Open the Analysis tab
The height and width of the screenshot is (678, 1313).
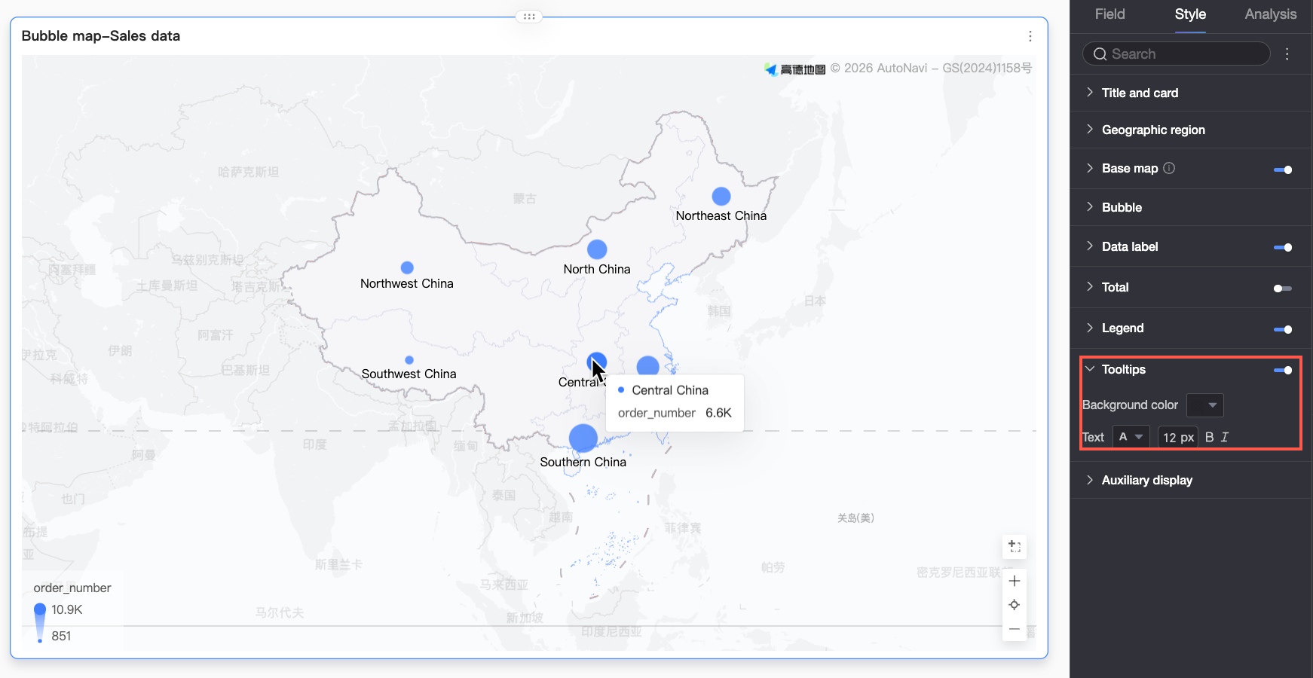click(1271, 14)
